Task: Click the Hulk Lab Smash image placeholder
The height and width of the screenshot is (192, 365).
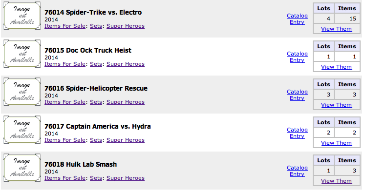Action: (x=22, y=168)
